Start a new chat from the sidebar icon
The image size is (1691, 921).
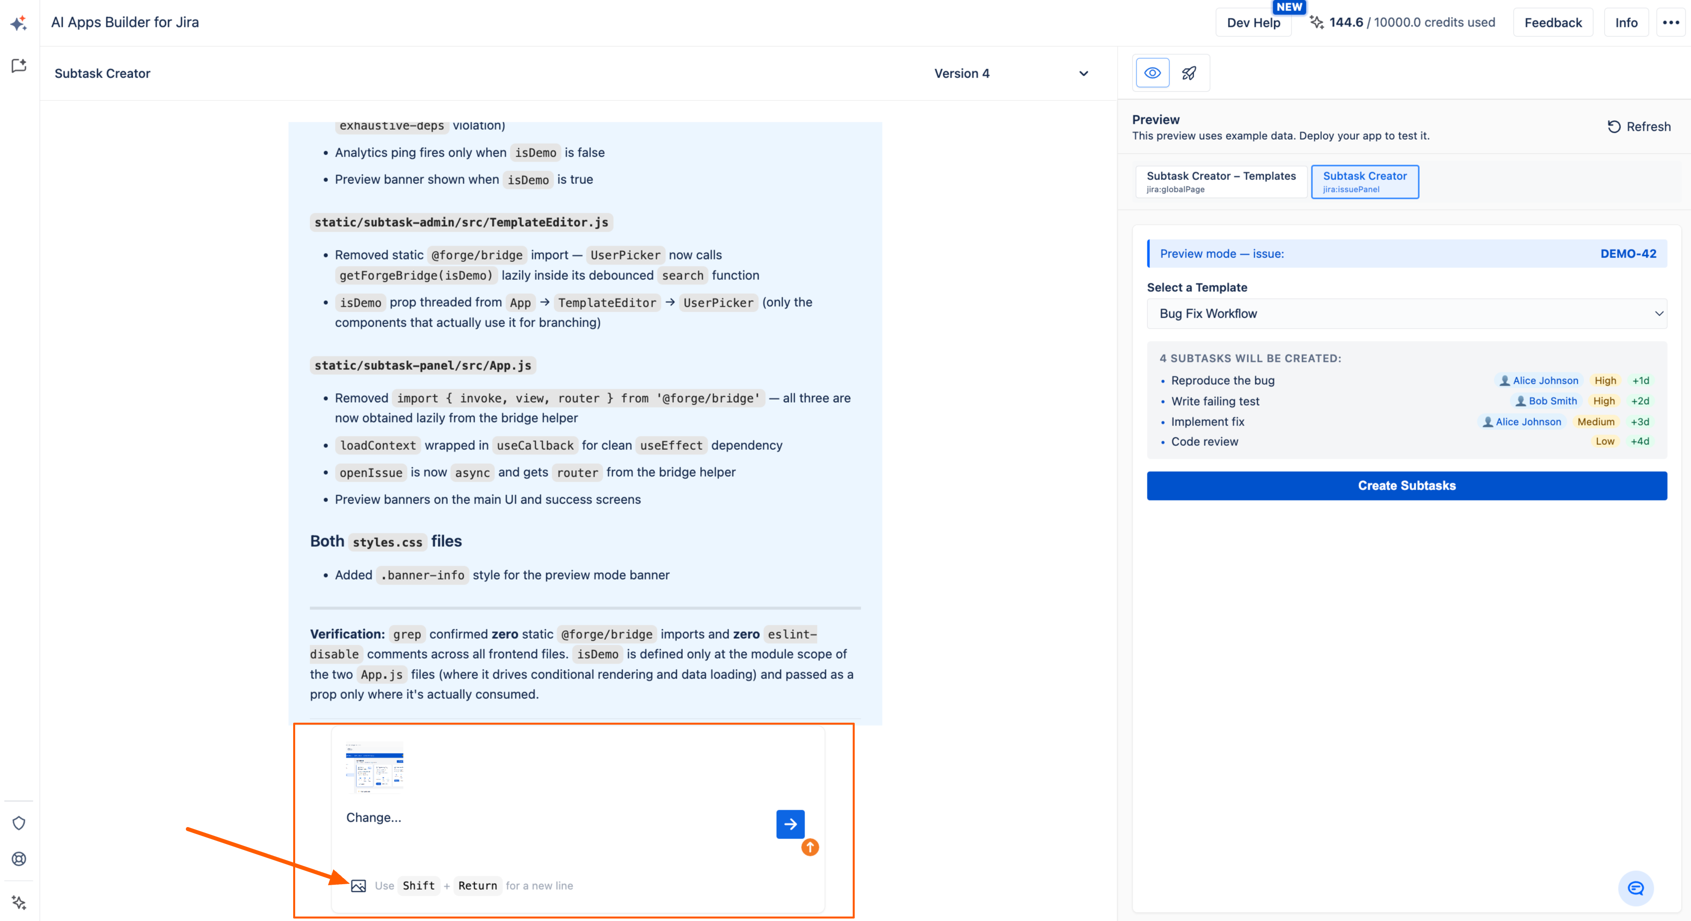pyautogui.click(x=19, y=66)
